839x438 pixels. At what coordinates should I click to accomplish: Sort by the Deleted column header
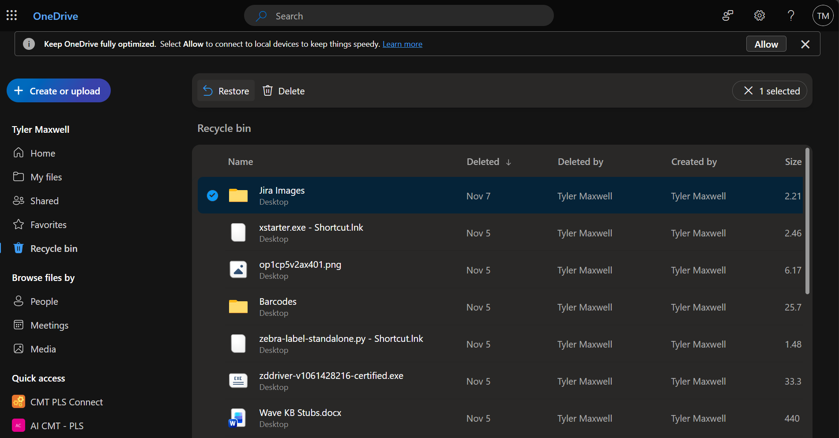point(483,162)
